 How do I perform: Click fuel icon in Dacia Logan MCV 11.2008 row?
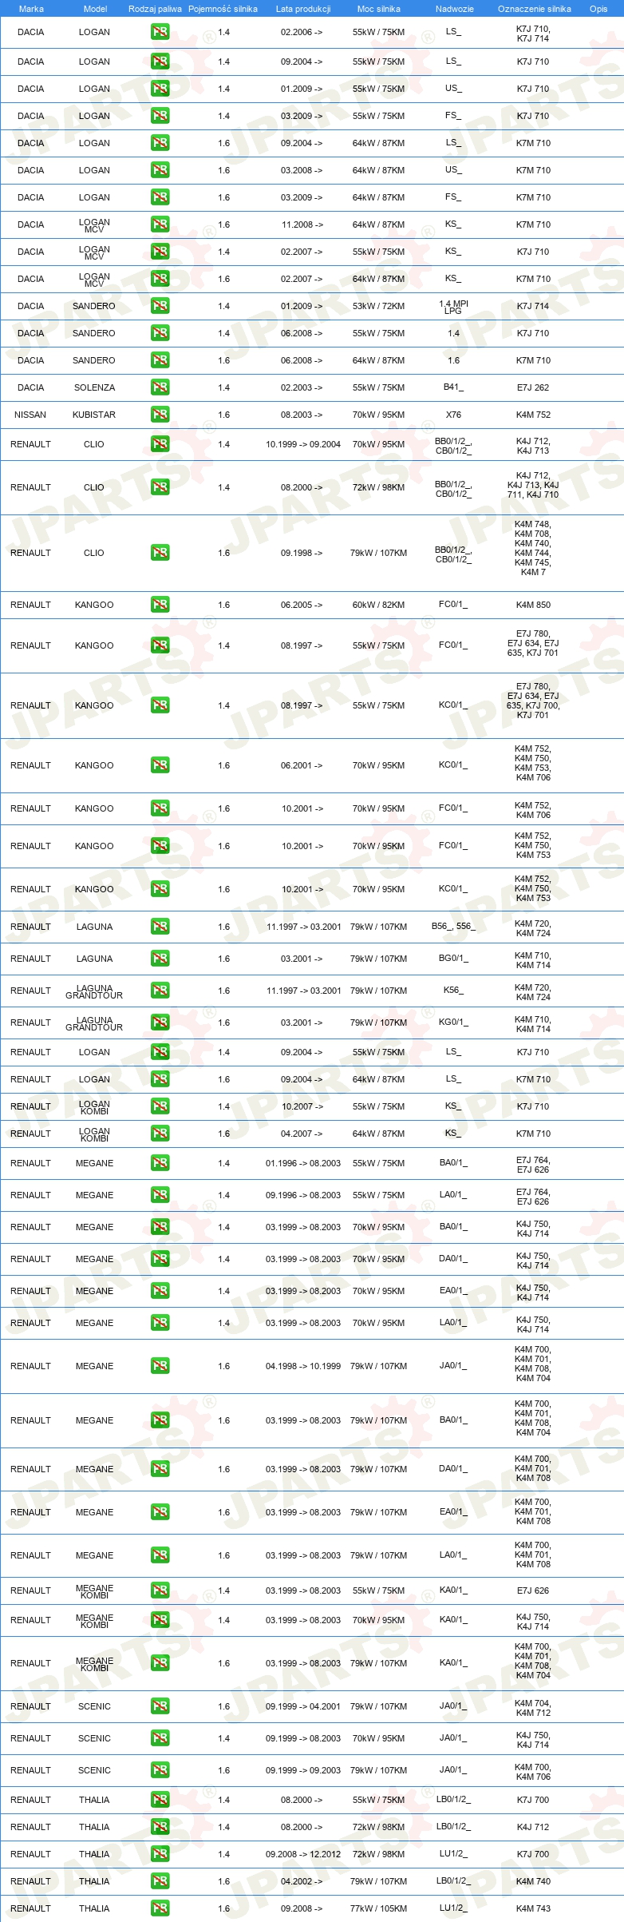coord(160,224)
